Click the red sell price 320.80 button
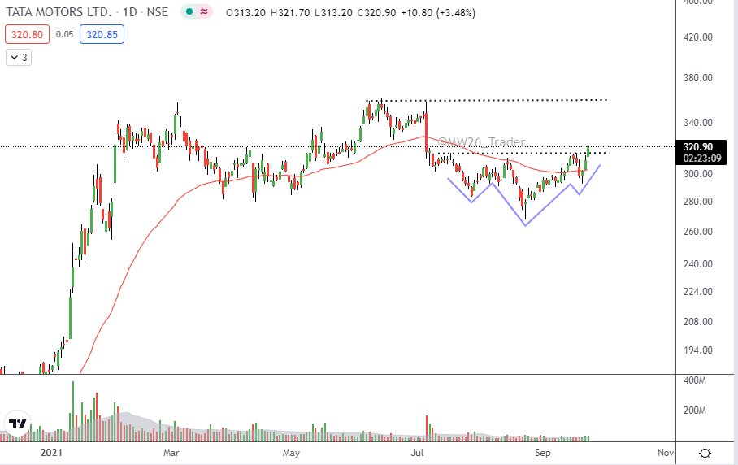The image size is (738, 465). click(x=28, y=34)
